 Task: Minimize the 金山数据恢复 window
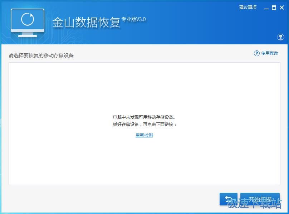click(x=266, y=8)
